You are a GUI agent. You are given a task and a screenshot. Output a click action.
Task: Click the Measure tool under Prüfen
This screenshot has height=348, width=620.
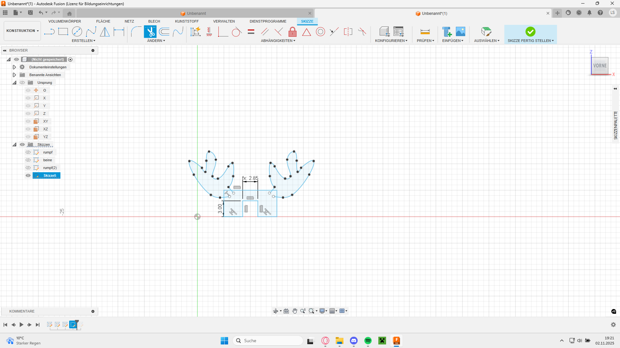point(425,32)
